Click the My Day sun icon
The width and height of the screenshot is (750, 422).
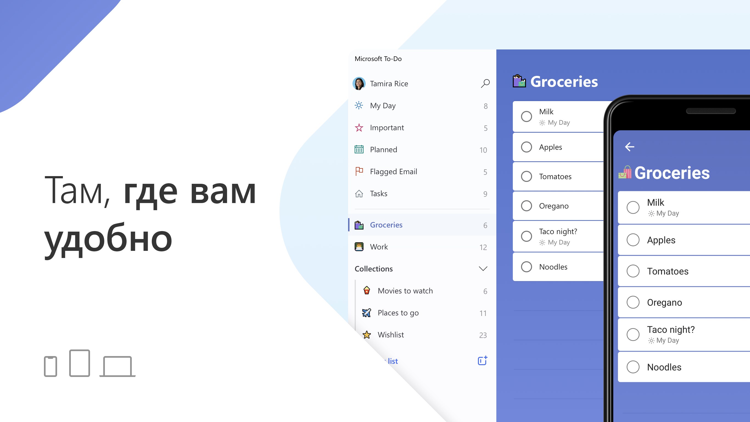tap(360, 105)
